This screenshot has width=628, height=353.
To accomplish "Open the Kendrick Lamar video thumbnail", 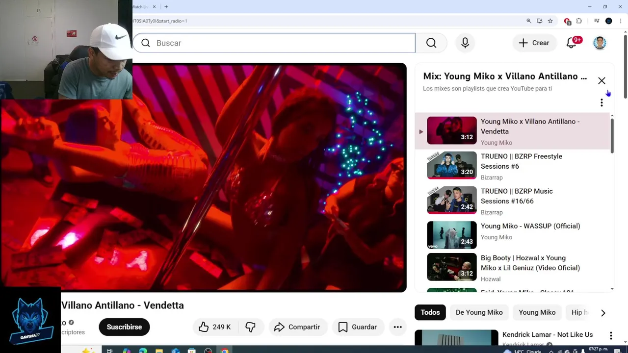I will tap(456, 338).
